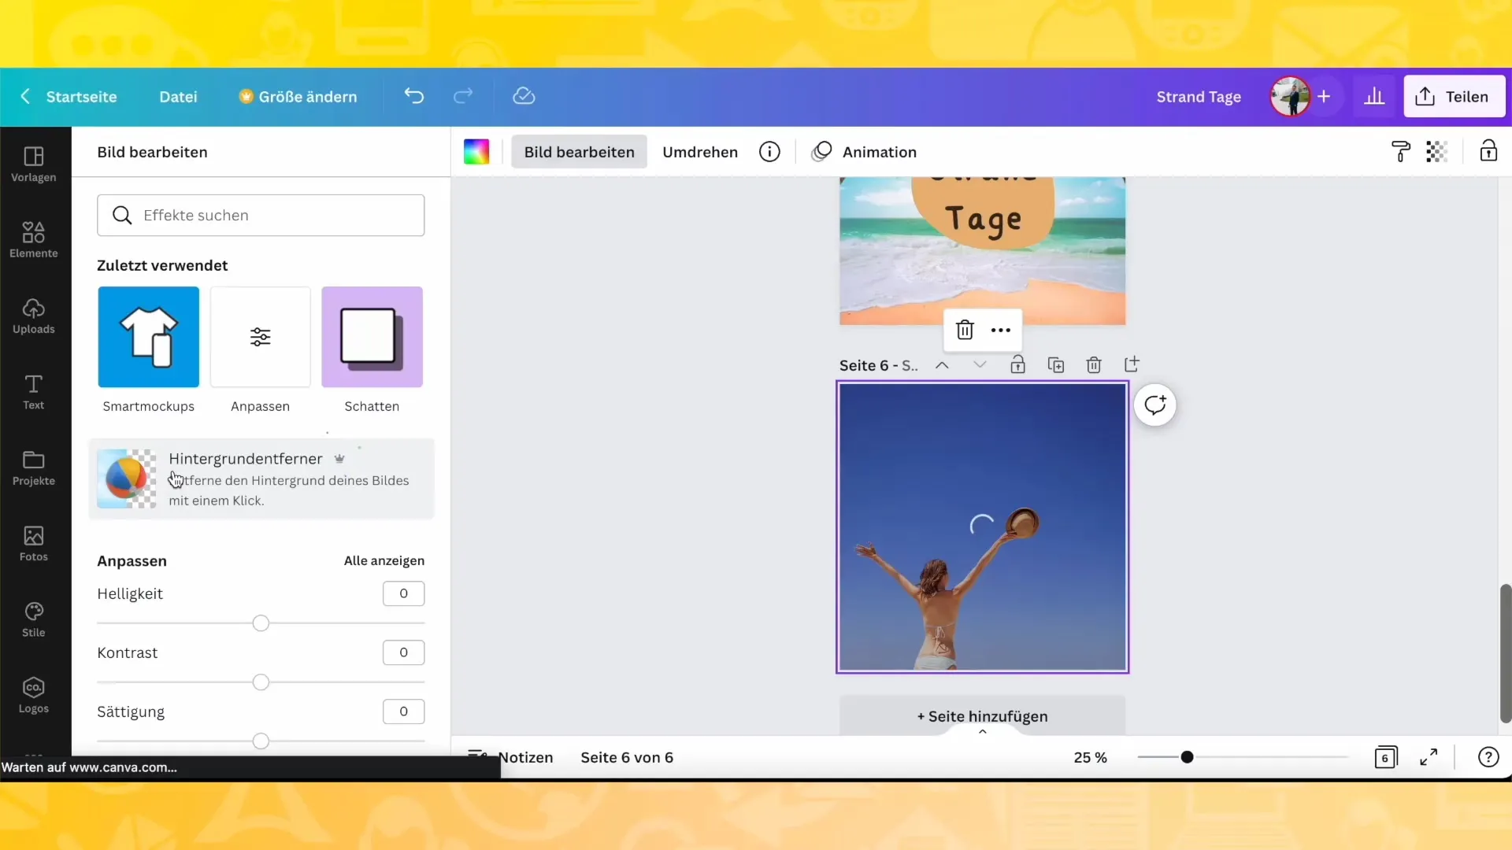Switch to Umdrehen tab
The image size is (1512, 850).
tap(700, 152)
